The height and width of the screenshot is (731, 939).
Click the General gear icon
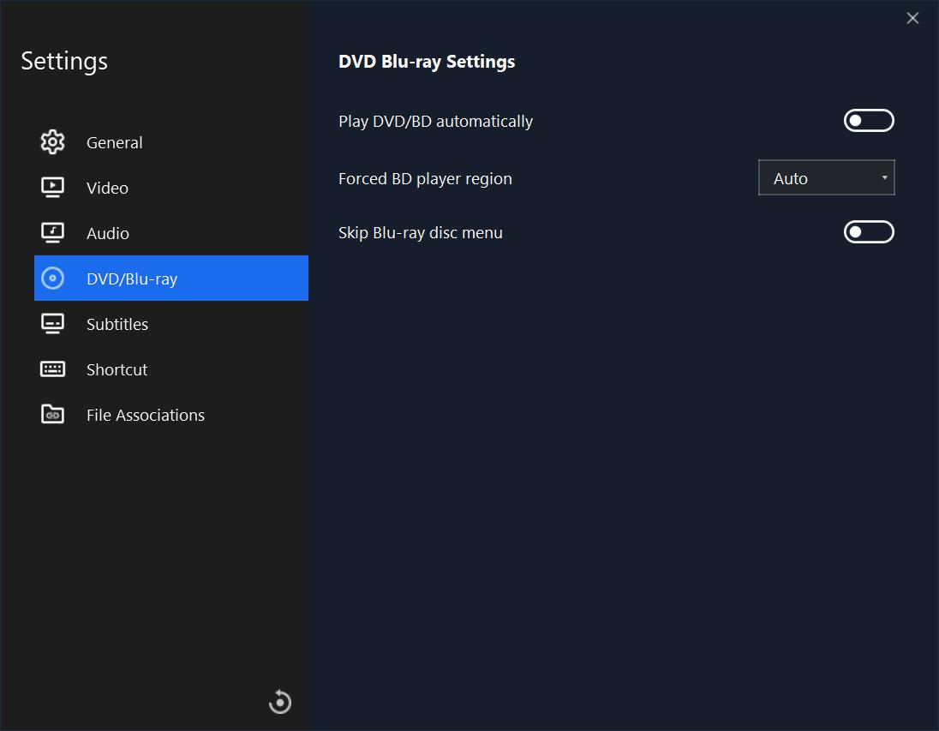point(53,142)
